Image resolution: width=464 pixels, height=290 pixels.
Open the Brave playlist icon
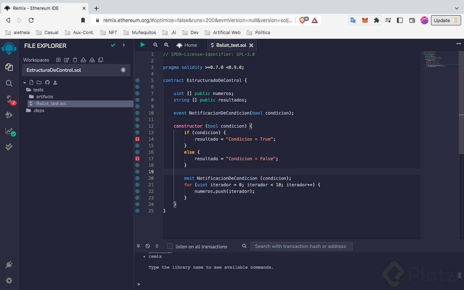point(388,20)
